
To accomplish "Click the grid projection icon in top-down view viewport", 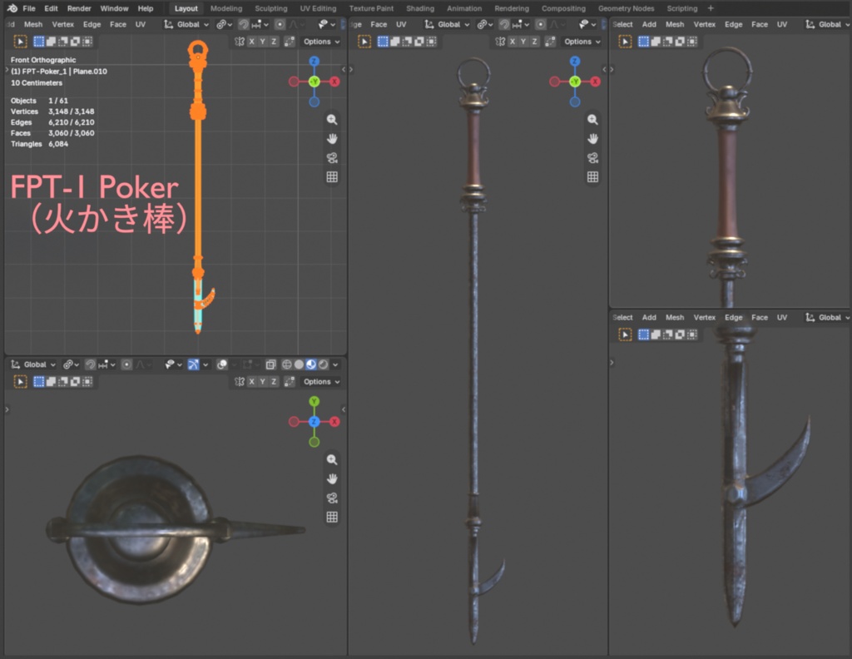I will pos(332,518).
